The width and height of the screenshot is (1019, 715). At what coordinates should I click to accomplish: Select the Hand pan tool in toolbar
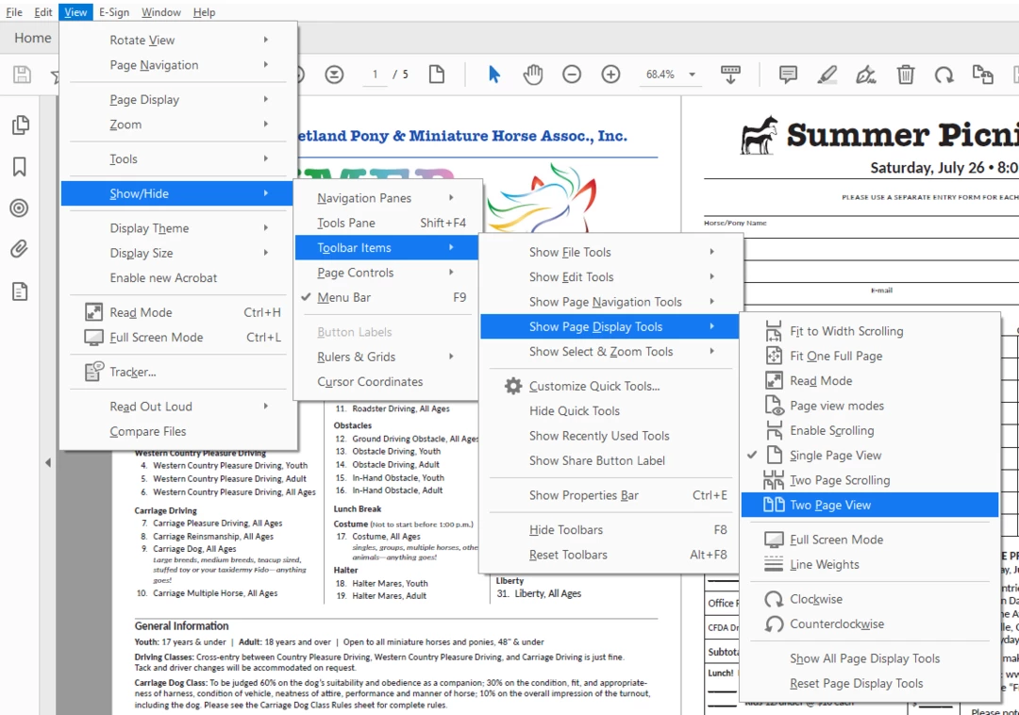click(x=533, y=75)
